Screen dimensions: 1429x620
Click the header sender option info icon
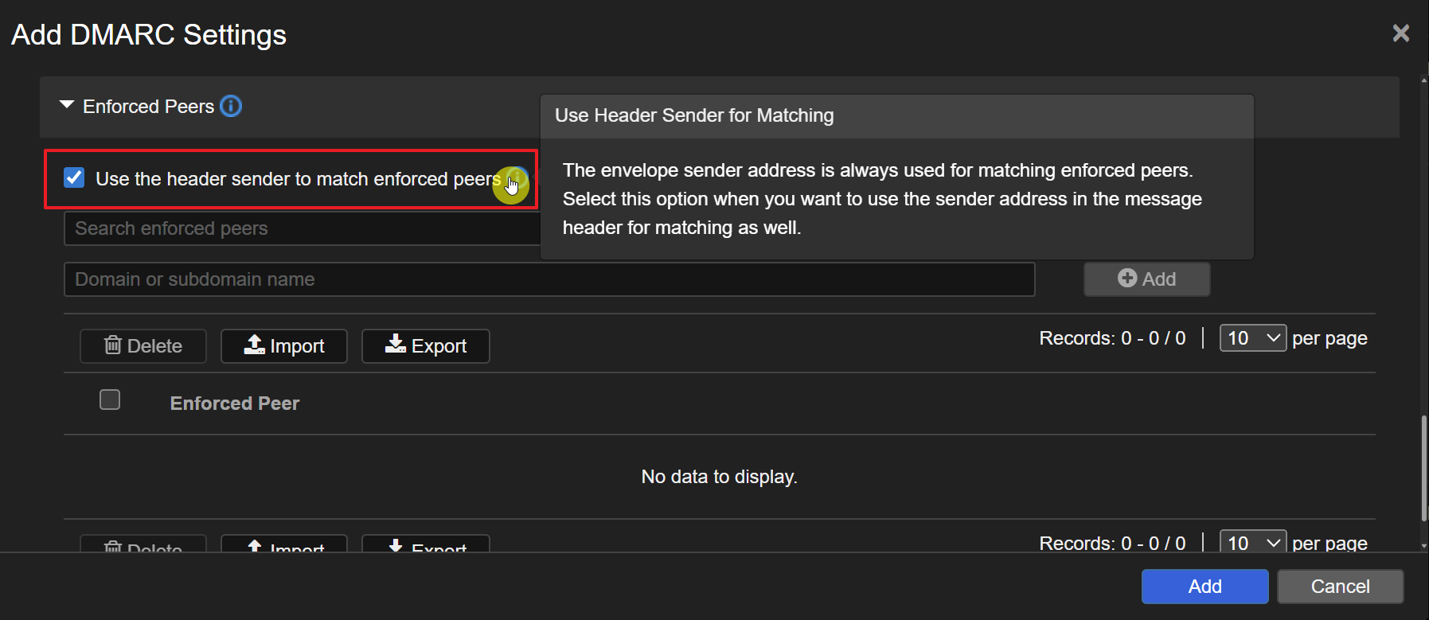click(x=517, y=178)
